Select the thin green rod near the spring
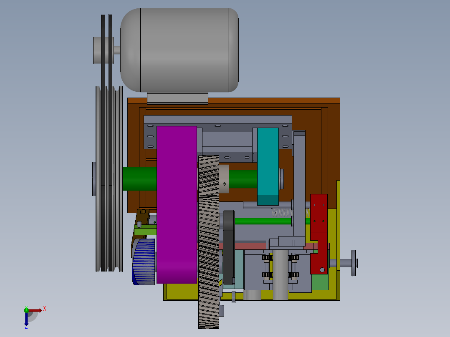This screenshot has width=450, height=337. tap(263, 221)
